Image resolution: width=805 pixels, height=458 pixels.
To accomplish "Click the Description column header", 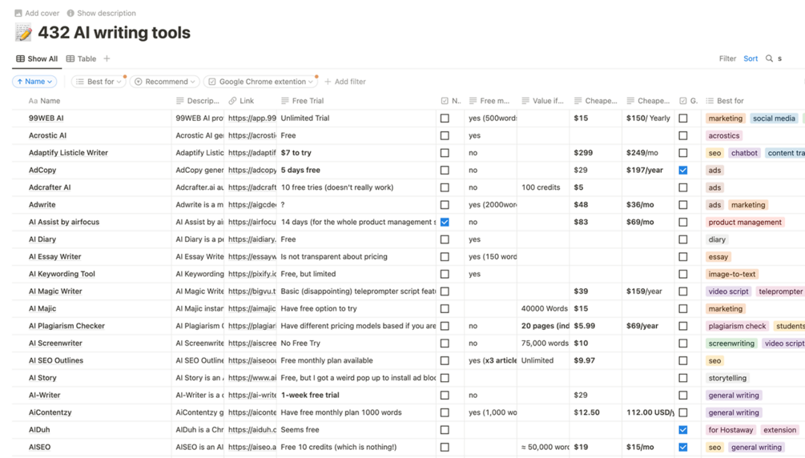I will [198, 101].
